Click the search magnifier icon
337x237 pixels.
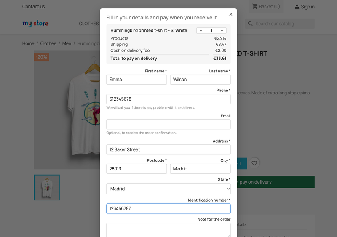tap(250, 24)
